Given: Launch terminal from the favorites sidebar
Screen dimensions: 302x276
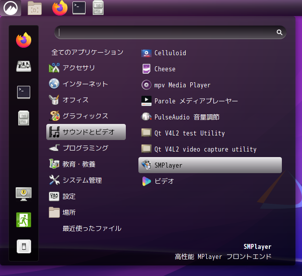Looking at the screenshot, I should [24, 92].
